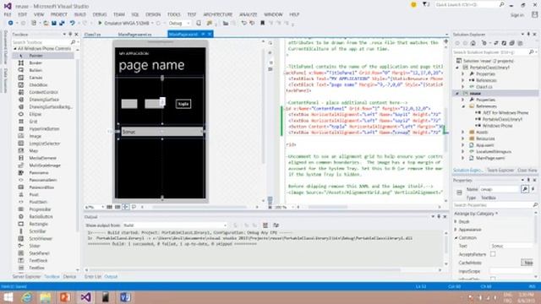The image size is (541, 304).
Task: Click the Search Toolbox field
Action: click(41, 42)
